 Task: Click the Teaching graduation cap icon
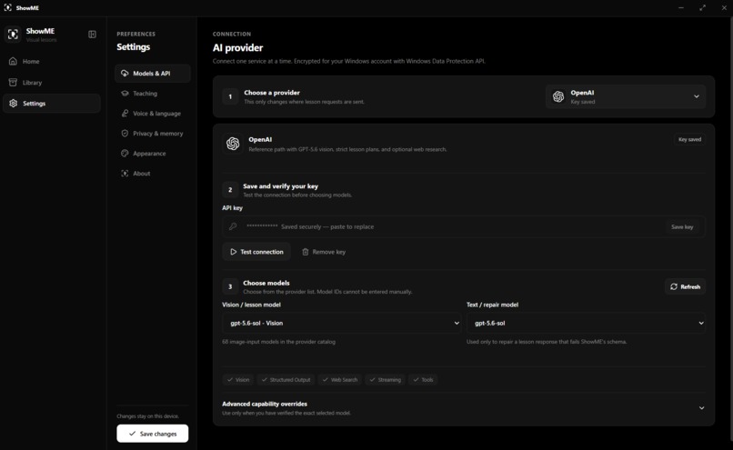pos(125,94)
